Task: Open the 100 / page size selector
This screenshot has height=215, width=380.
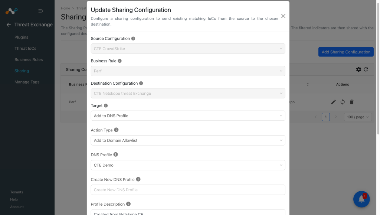Action: point(358,117)
